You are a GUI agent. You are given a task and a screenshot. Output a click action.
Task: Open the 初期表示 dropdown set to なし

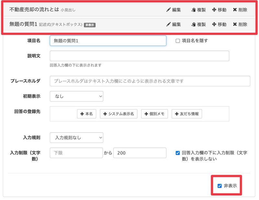coord(76,96)
